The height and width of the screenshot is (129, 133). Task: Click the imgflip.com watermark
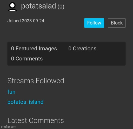click(9, 127)
